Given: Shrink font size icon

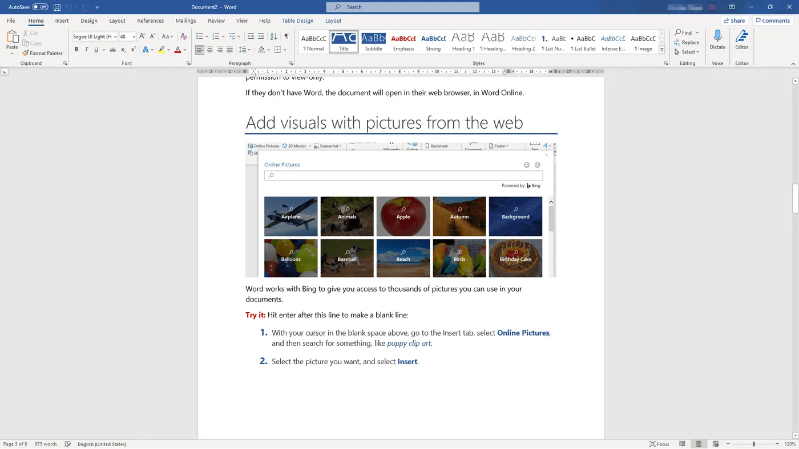Looking at the screenshot, I should tap(152, 36).
